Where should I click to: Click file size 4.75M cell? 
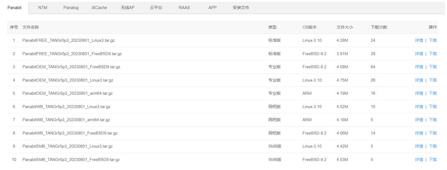point(342,80)
